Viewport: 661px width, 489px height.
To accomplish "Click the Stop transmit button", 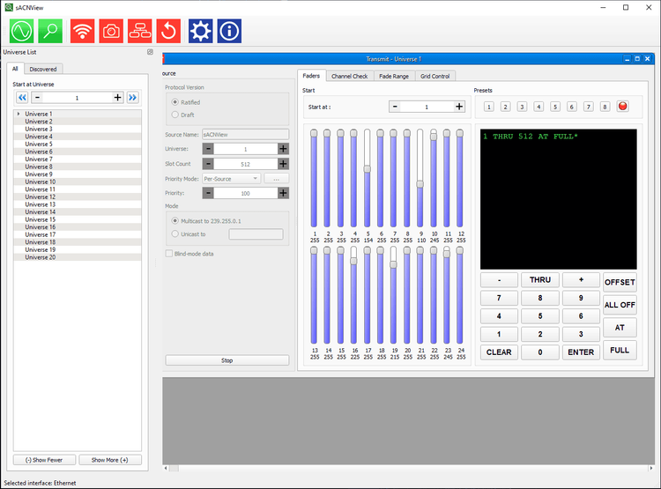I will (227, 360).
